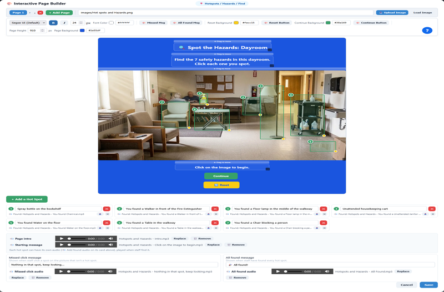This screenshot has width=444, height=292.
Task: Remove audio from Spray bottle hot spot
Action: [x=108, y=214]
